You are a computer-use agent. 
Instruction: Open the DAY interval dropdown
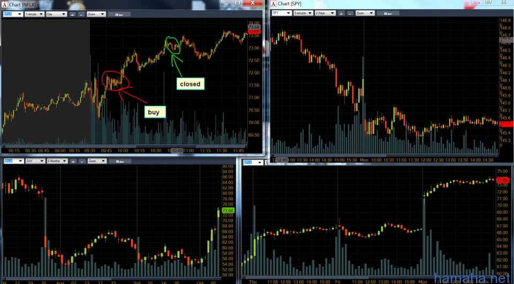point(35,161)
